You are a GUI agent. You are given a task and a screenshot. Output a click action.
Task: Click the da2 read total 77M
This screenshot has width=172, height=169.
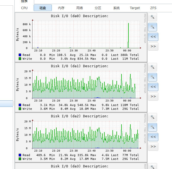(x=125, y=155)
